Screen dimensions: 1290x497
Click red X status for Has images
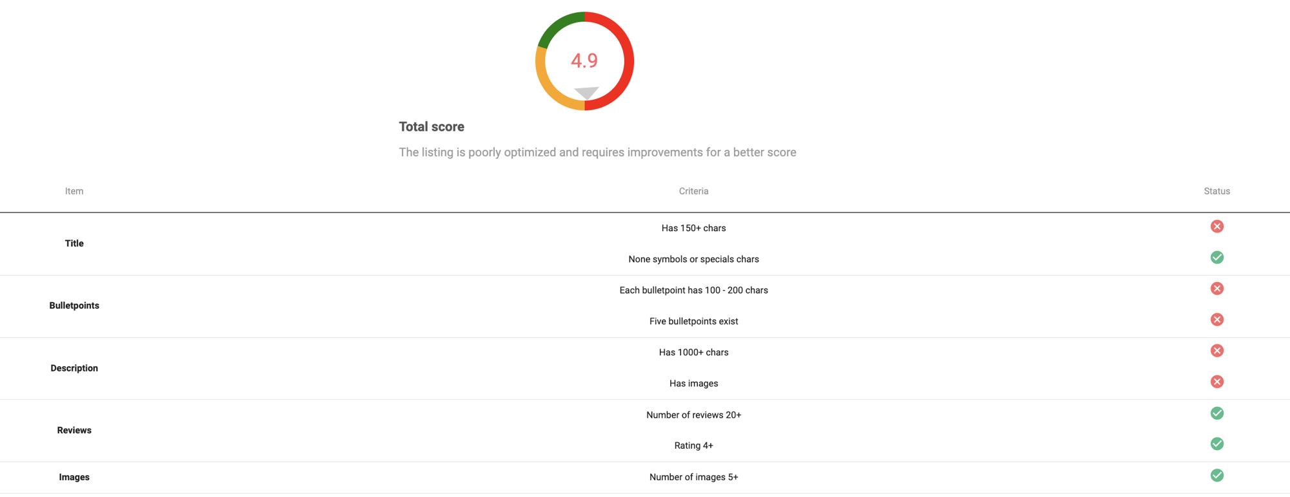1217,382
